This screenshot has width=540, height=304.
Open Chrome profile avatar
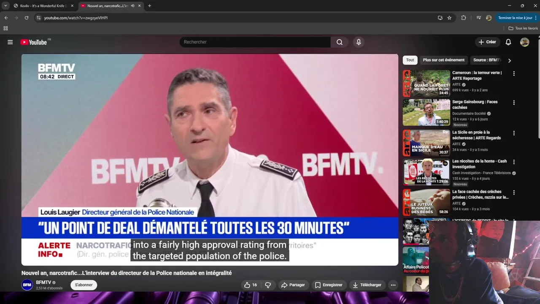(489, 18)
